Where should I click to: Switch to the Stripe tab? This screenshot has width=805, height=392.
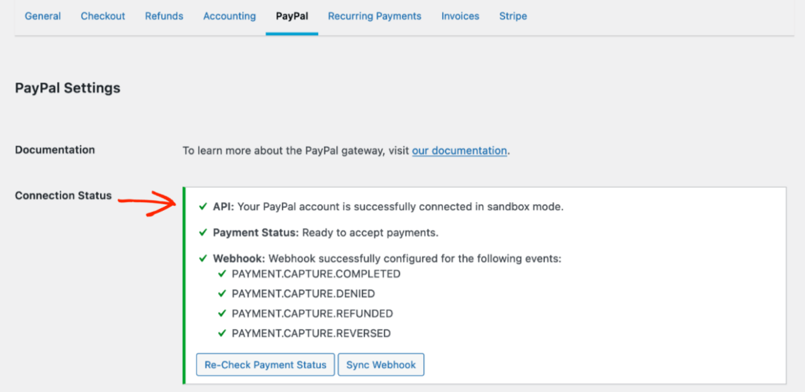pos(513,16)
